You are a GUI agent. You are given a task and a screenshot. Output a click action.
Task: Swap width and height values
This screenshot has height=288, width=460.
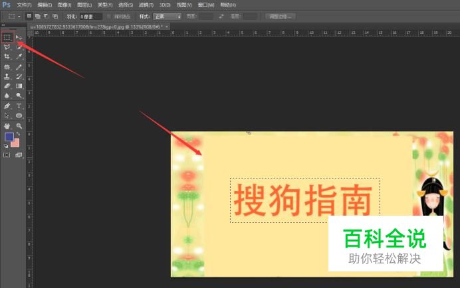(221, 17)
